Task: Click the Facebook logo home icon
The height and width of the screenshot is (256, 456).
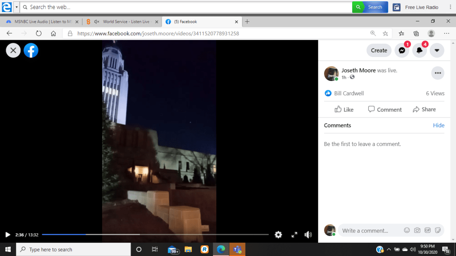Action: pos(31,50)
